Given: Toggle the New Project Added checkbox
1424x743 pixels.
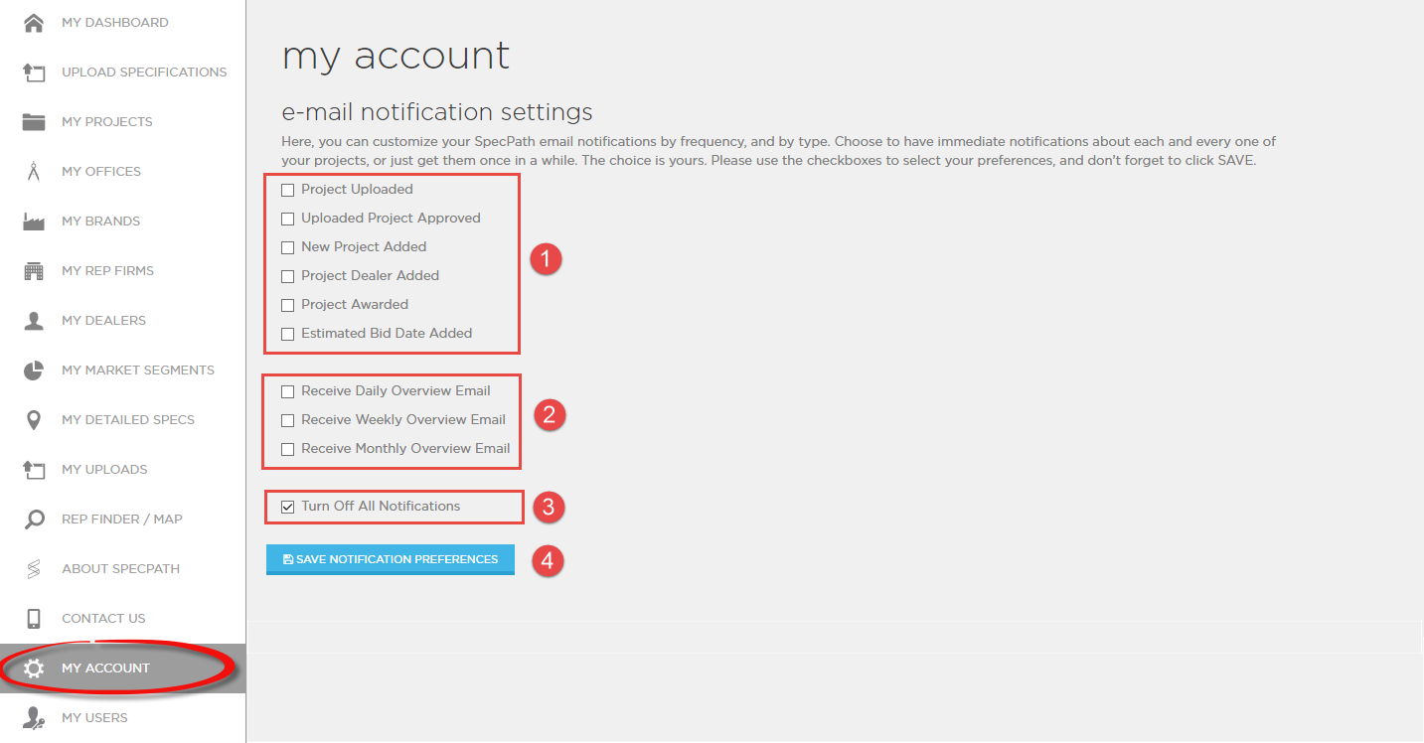Looking at the screenshot, I should coord(288,247).
